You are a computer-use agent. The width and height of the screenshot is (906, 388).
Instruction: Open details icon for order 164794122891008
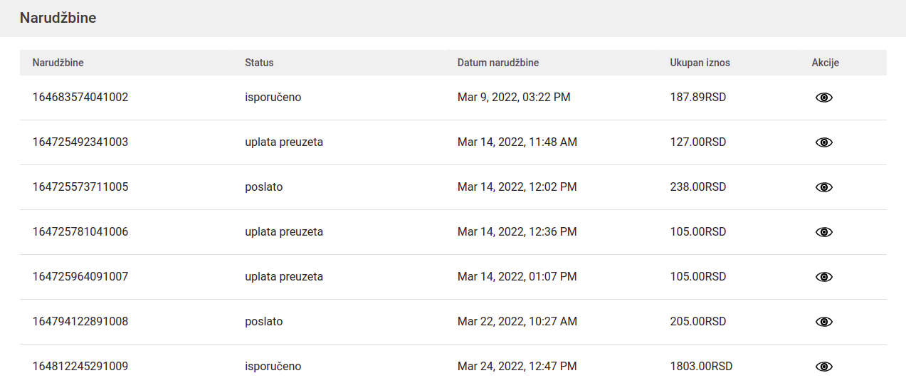click(x=823, y=322)
